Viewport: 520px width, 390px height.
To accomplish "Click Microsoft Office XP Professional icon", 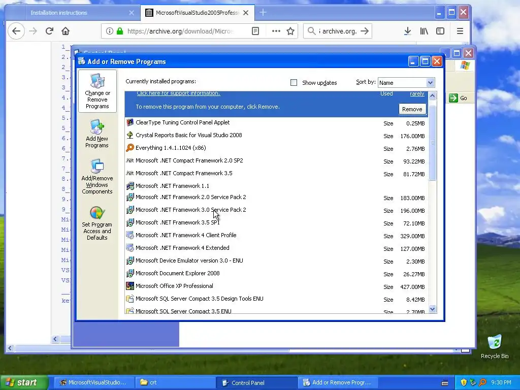I will click(x=130, y=286).
